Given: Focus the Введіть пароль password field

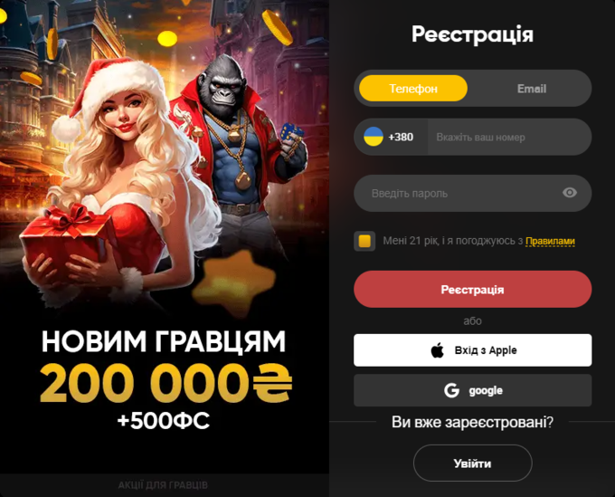Looking at the screenshot, I should tap(473, 193).
